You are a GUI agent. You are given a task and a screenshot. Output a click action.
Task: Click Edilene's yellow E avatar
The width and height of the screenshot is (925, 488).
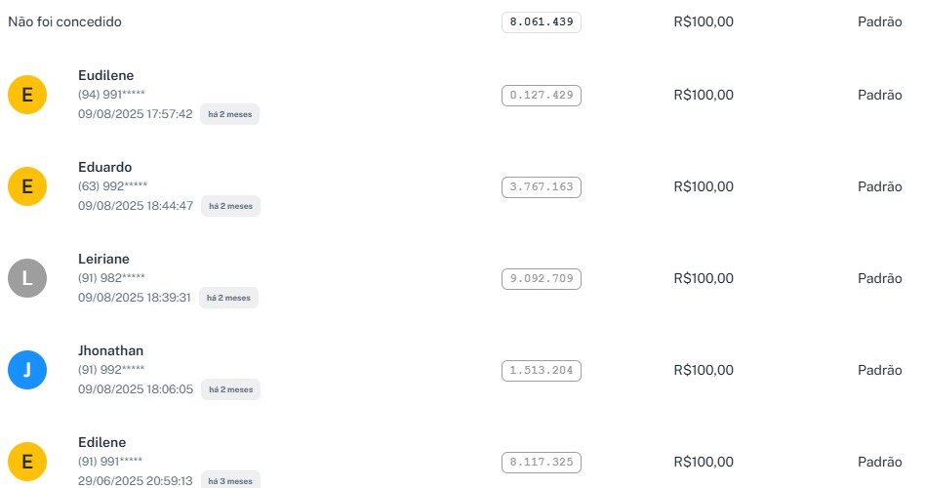click(27, 462)
